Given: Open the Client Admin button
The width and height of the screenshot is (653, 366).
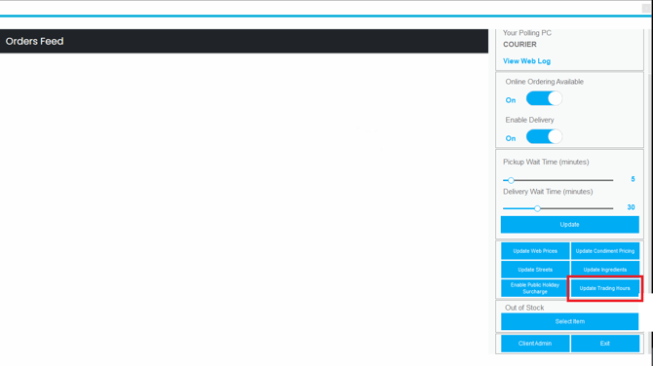Looking at the screenshot, I should (x=535, y=344).
